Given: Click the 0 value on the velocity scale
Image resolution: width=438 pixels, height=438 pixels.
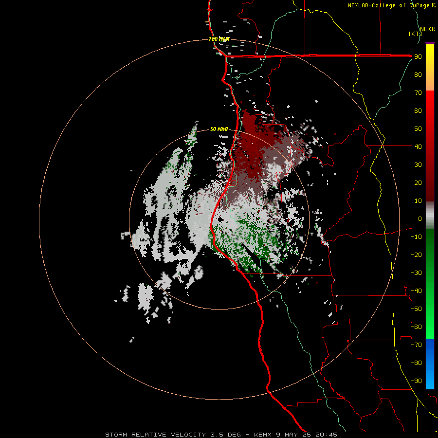Looking at the screenshot, I should 420,219.
